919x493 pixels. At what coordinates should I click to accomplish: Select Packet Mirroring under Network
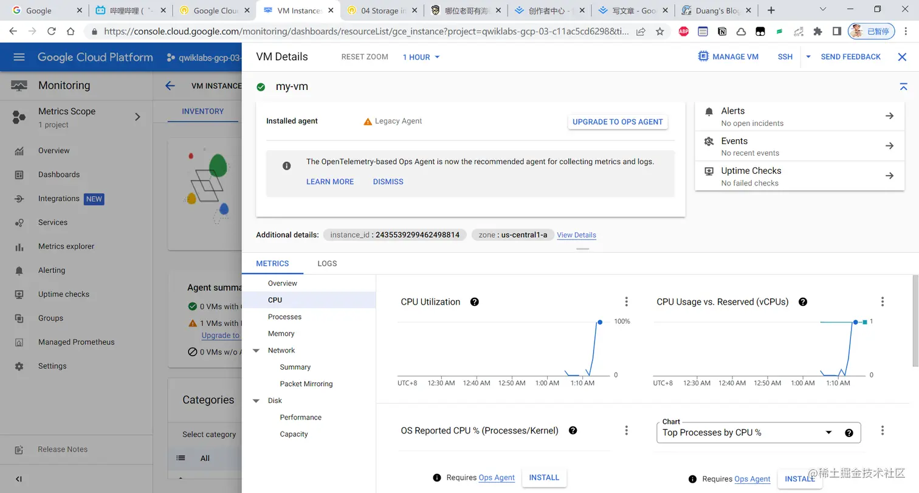click(306, 384)
